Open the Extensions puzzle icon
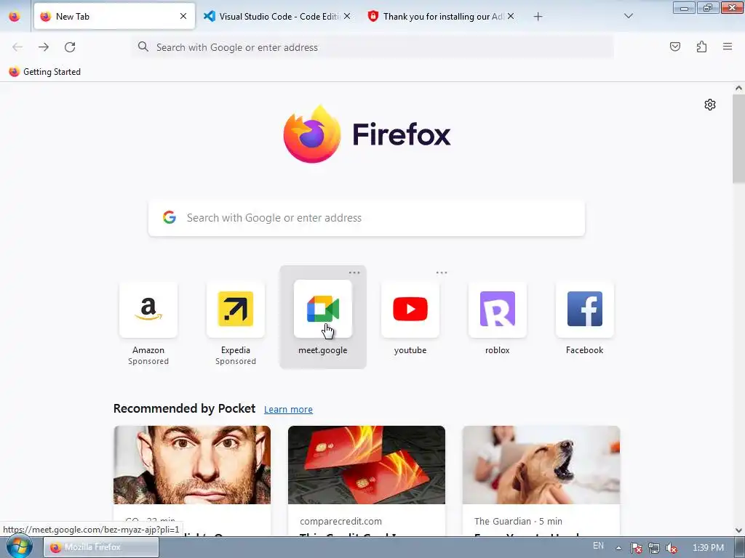Viewport: 745px width, 558px height. (702, 46)
